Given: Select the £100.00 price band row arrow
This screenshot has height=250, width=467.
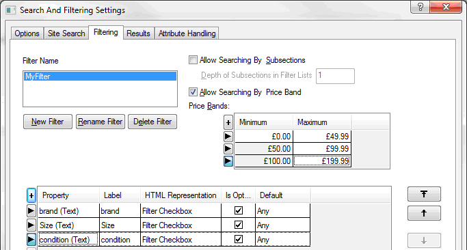Looking at the screenshot, I should [x=228, y=161].
